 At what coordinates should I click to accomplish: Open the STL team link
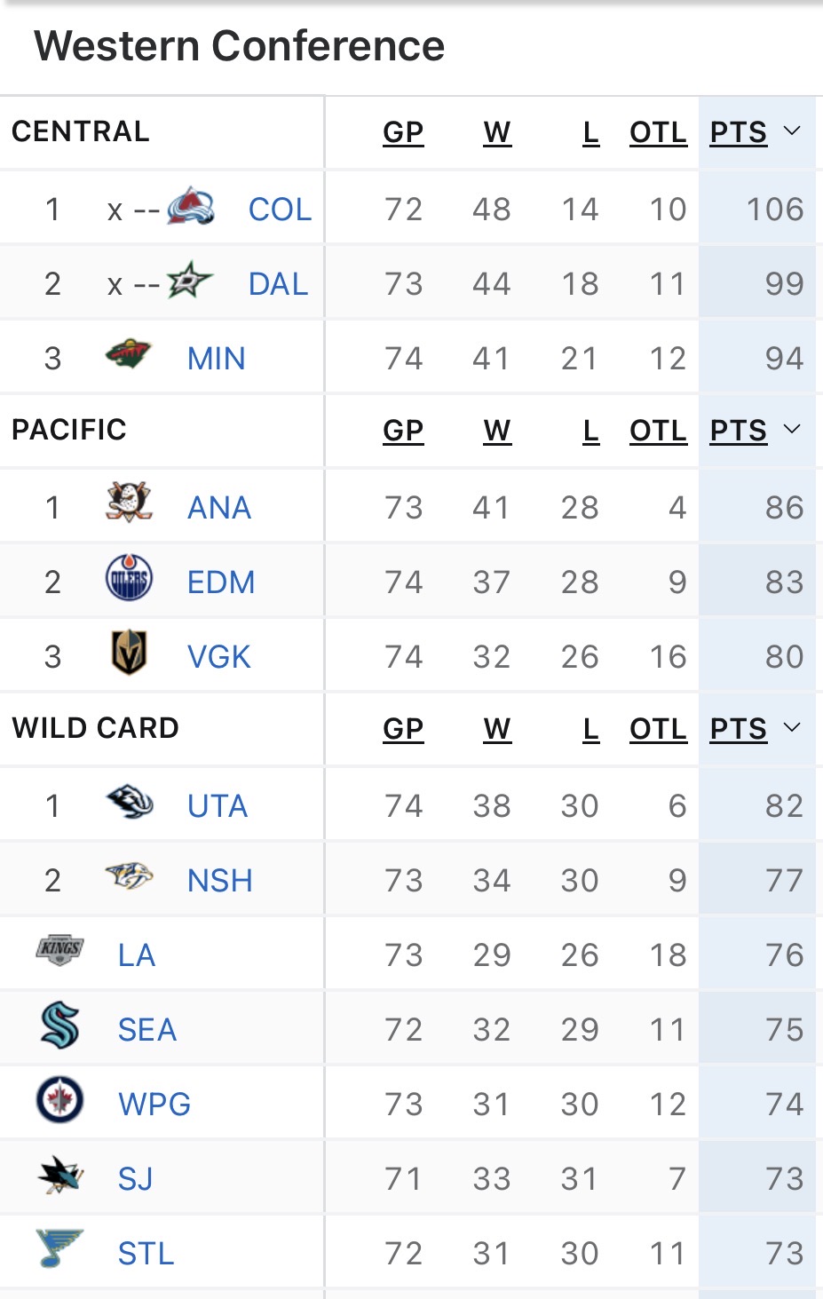[x=146, y=1254]
